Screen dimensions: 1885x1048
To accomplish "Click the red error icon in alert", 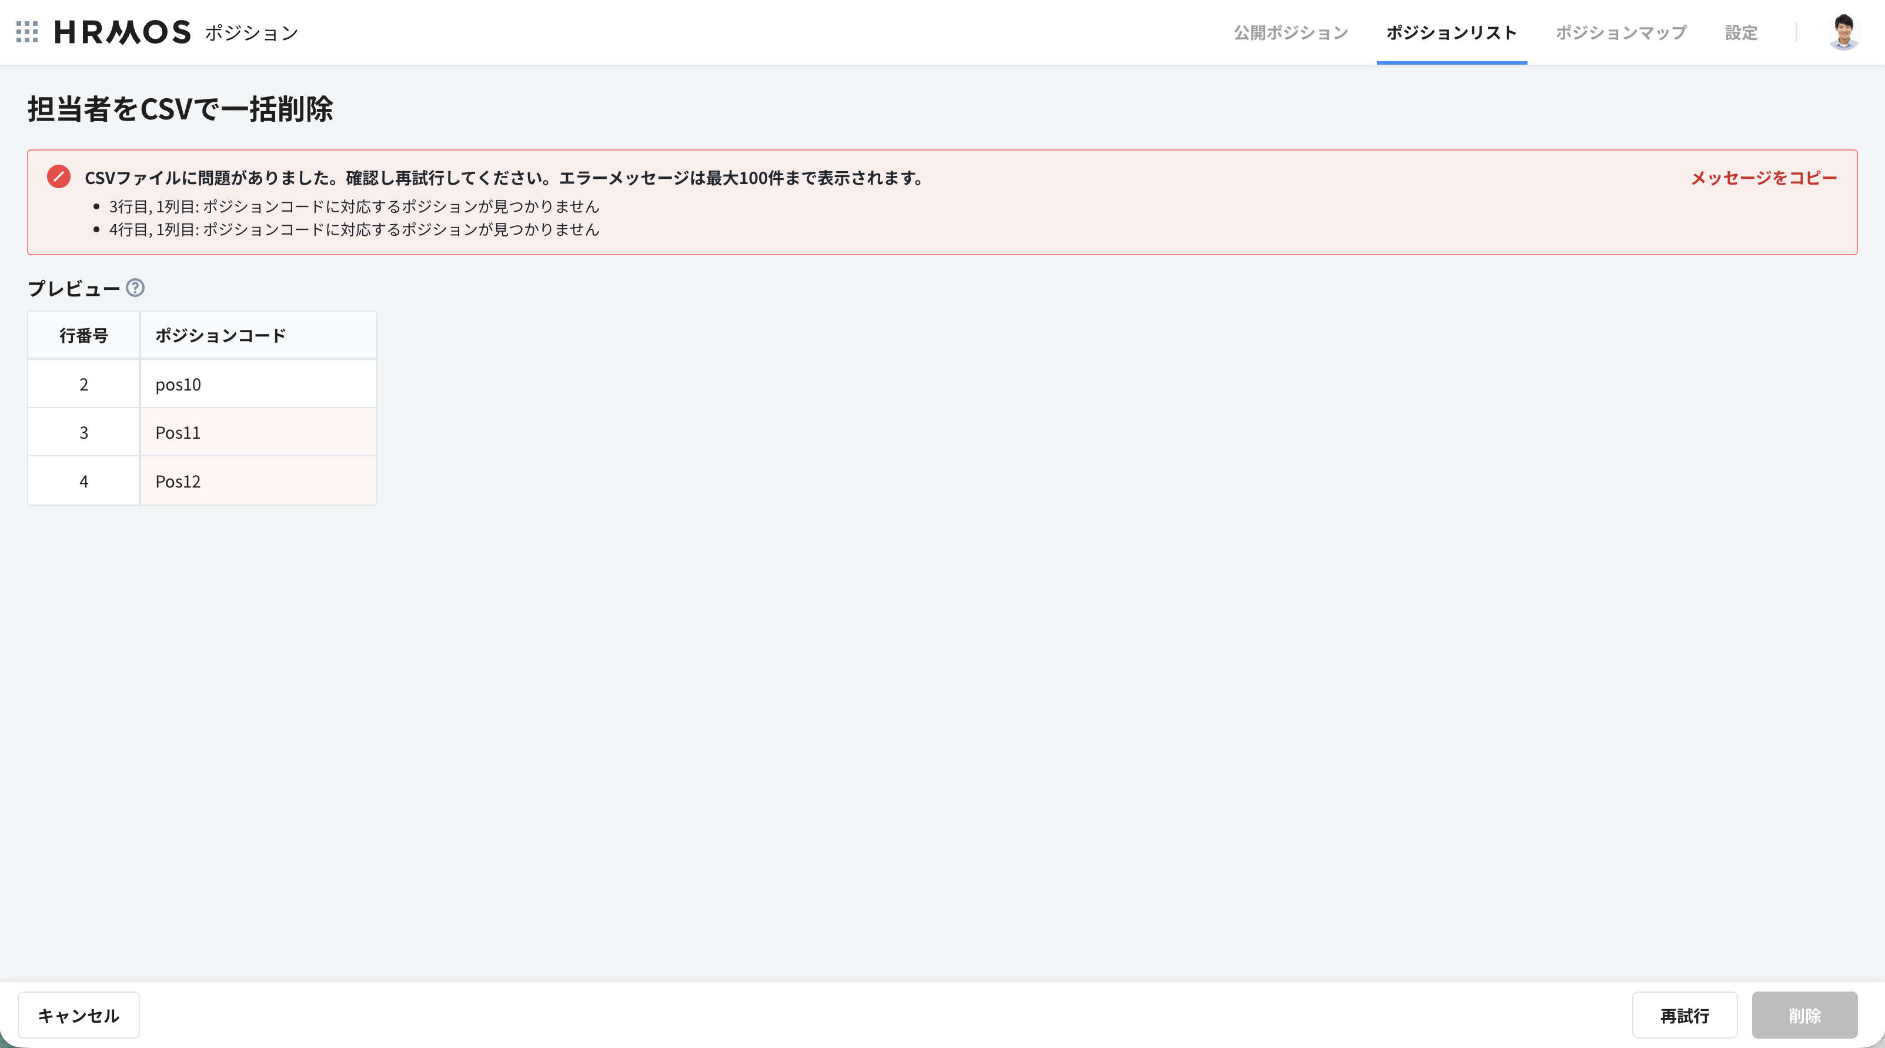I will point(59,177).
